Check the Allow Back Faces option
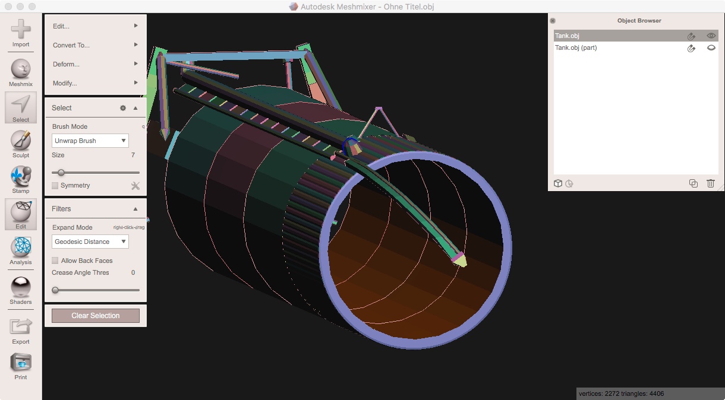 pos(55,260)
